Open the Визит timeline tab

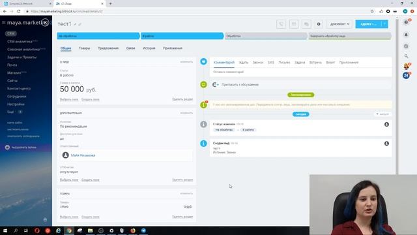tap(330, 63)
